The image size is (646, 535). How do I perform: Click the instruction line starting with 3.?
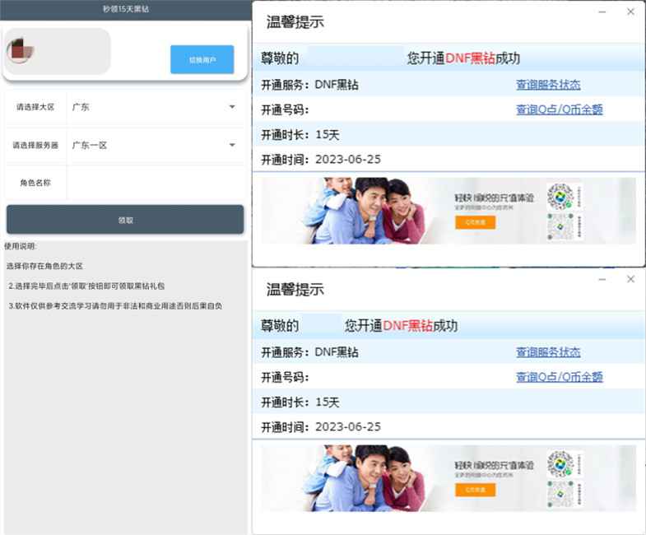115,306
